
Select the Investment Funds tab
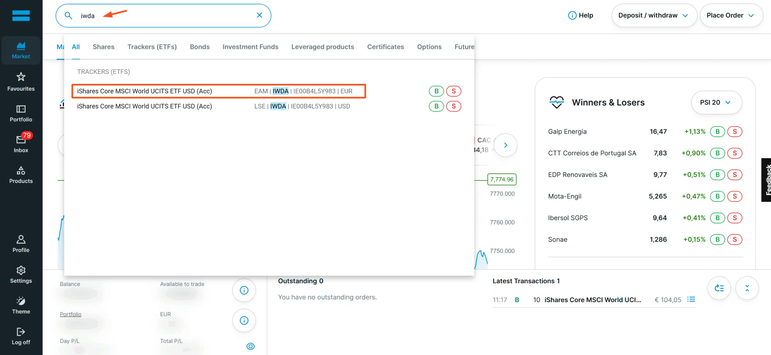pyautogui.click(x=251, y=47)
